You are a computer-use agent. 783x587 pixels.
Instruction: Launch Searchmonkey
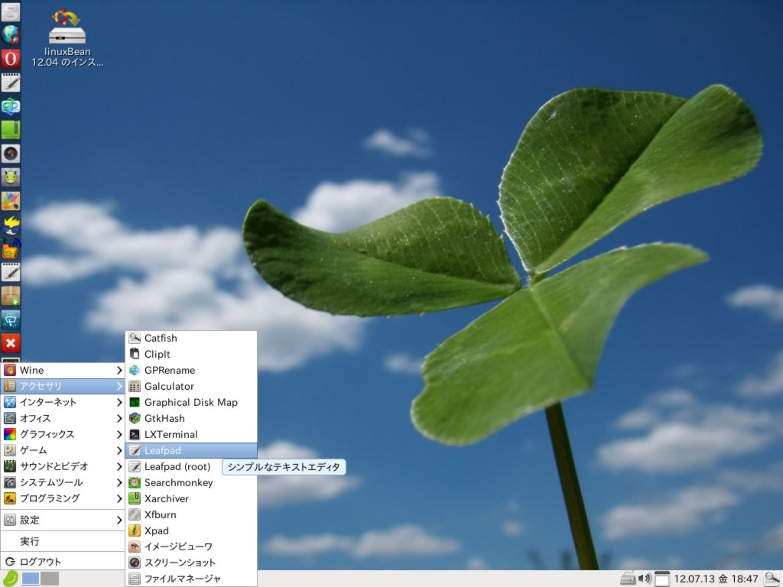click(x=191, y=482)
